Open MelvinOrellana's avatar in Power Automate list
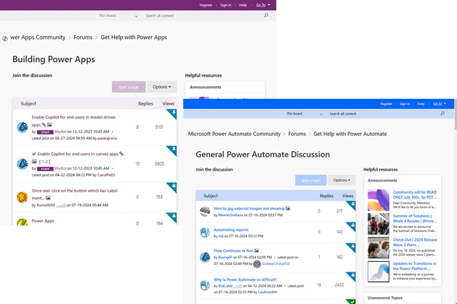Viewport: 457px width, 304px height. point(205,211)
